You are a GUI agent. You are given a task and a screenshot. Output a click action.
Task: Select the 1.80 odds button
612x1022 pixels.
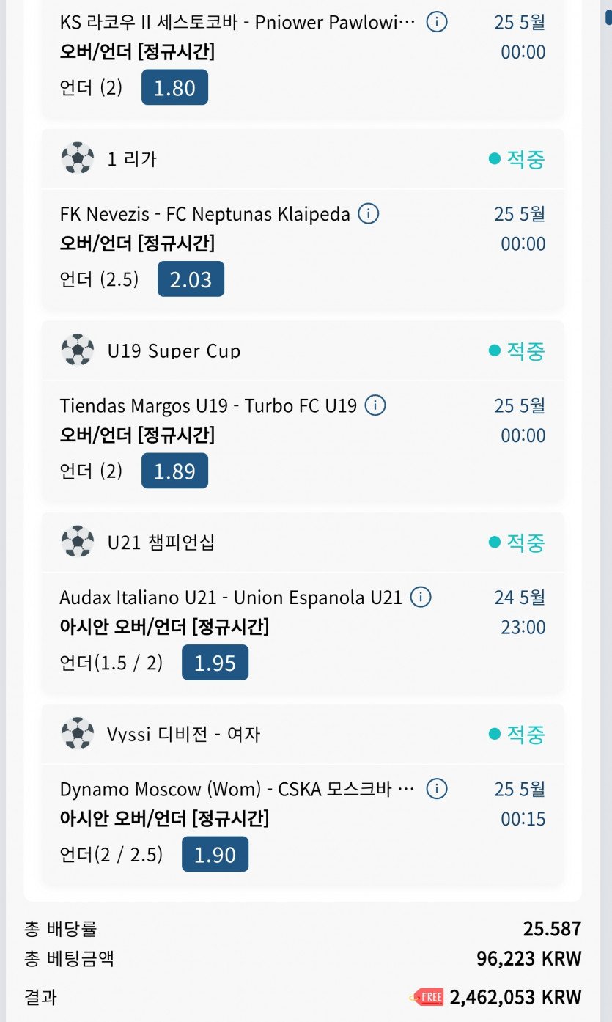[174, 88]
